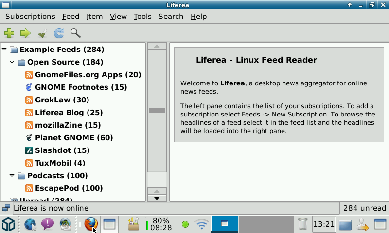Click the EscapePod RSS icon
The height and width of the screenshot is (233, 389).
[29, 188]
